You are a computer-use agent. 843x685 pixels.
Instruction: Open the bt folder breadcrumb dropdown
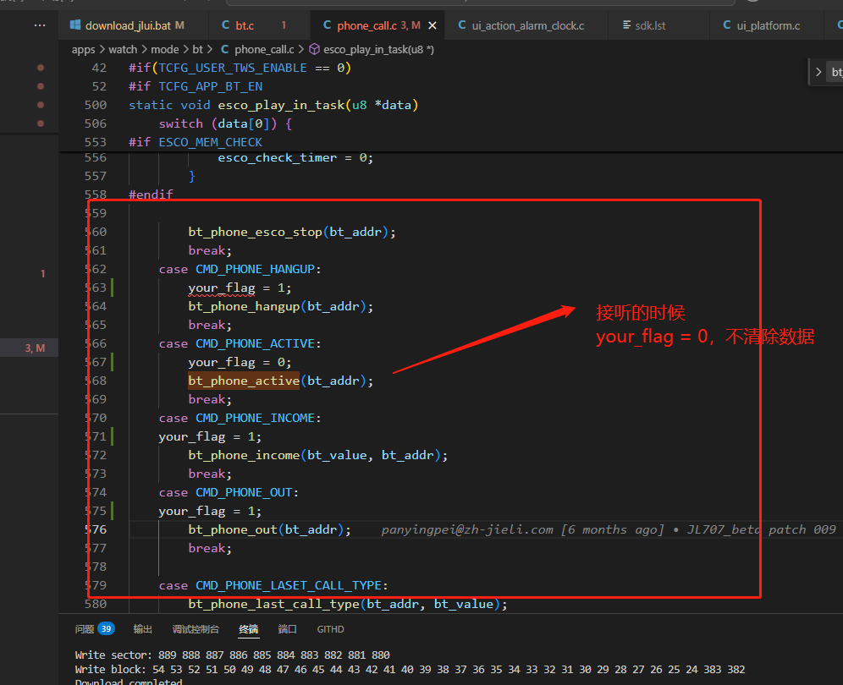pyautogui.click(x=197, y=49)
